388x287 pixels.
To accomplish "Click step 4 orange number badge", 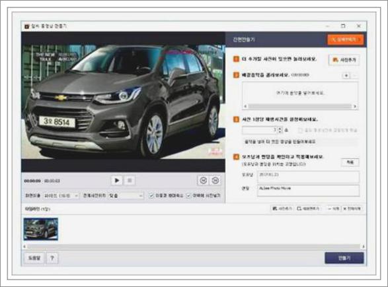I will pos(237,157).
